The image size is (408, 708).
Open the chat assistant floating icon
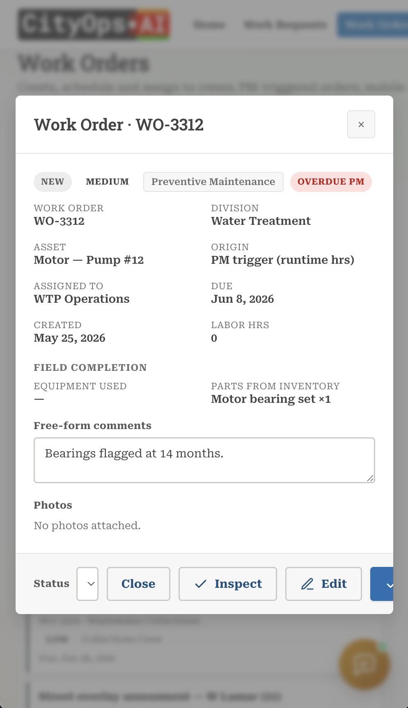[x=364, y=664]
